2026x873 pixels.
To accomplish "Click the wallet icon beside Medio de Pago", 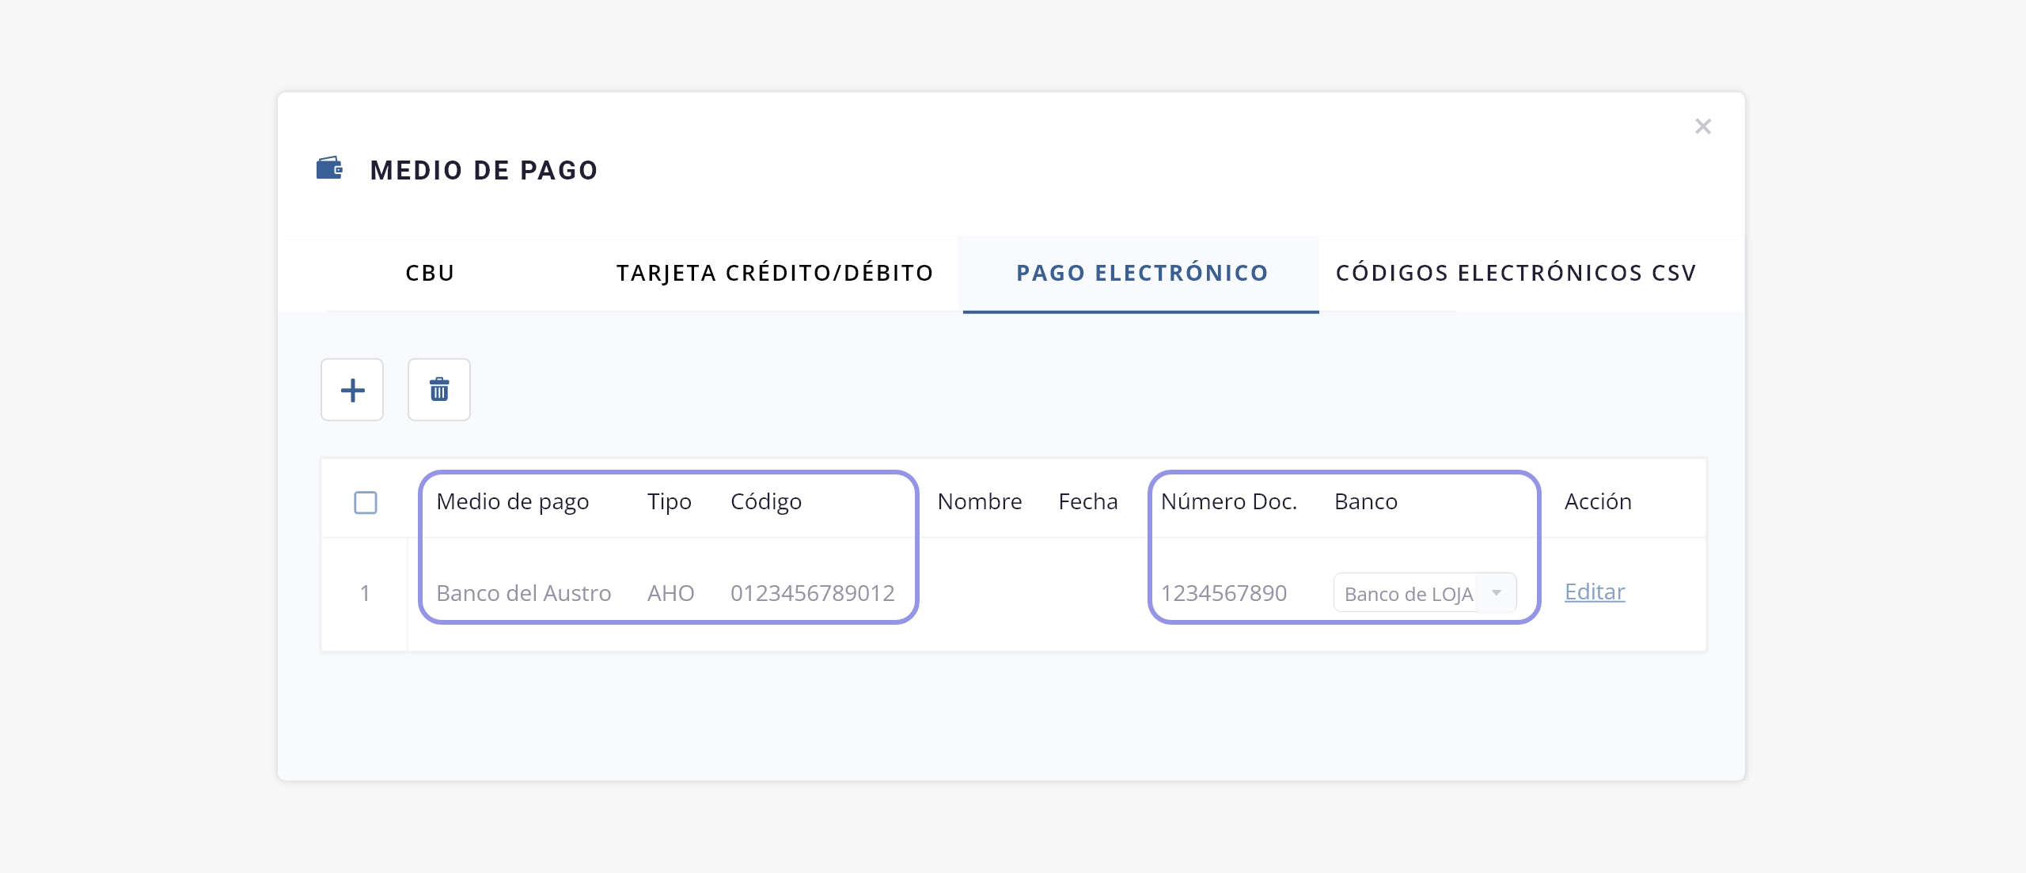I will [x=329, y=168].
